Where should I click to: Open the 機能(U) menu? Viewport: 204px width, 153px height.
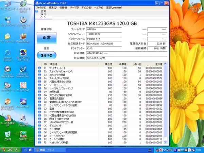(63, 7)
